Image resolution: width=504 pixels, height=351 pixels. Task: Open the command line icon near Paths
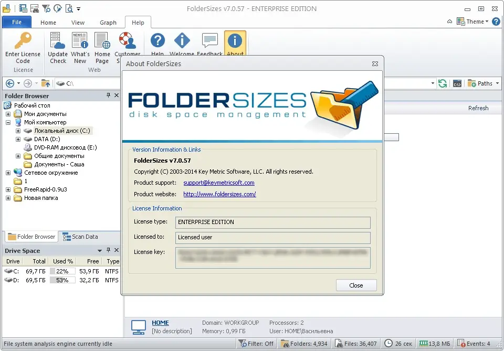point(457,83)
